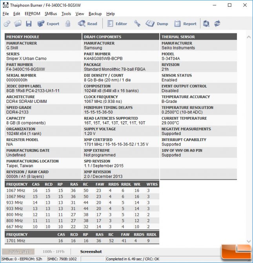Click the 1701 MHz XMP frequency row
The height and width of the screenshot is (263, 253).
[x=82, y=241]
